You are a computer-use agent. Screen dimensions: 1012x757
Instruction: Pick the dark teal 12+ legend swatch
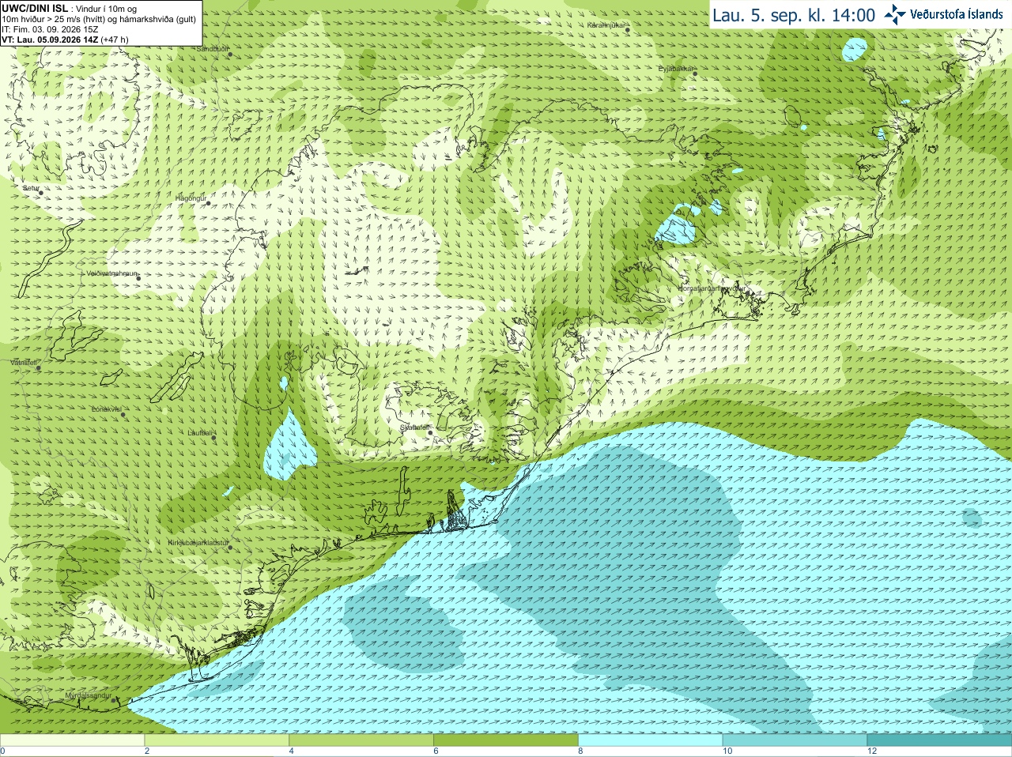point(939,740)
